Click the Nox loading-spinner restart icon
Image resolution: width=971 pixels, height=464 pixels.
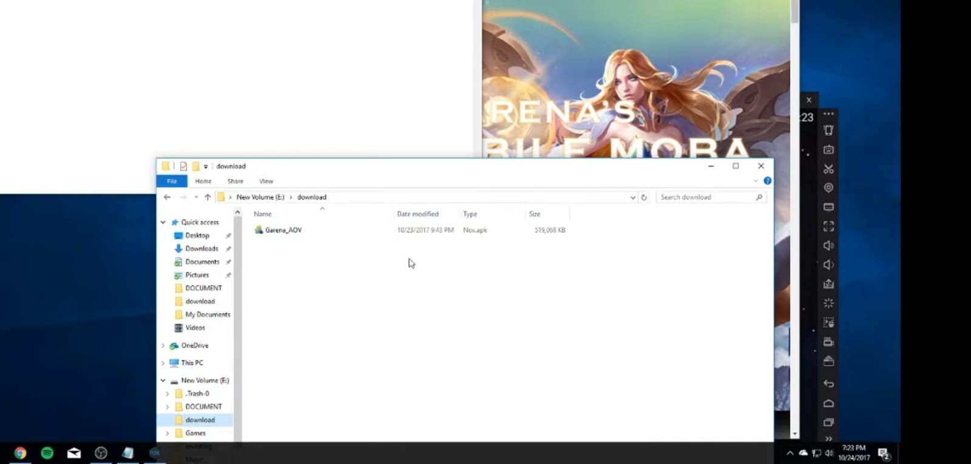tap(828, 303)
